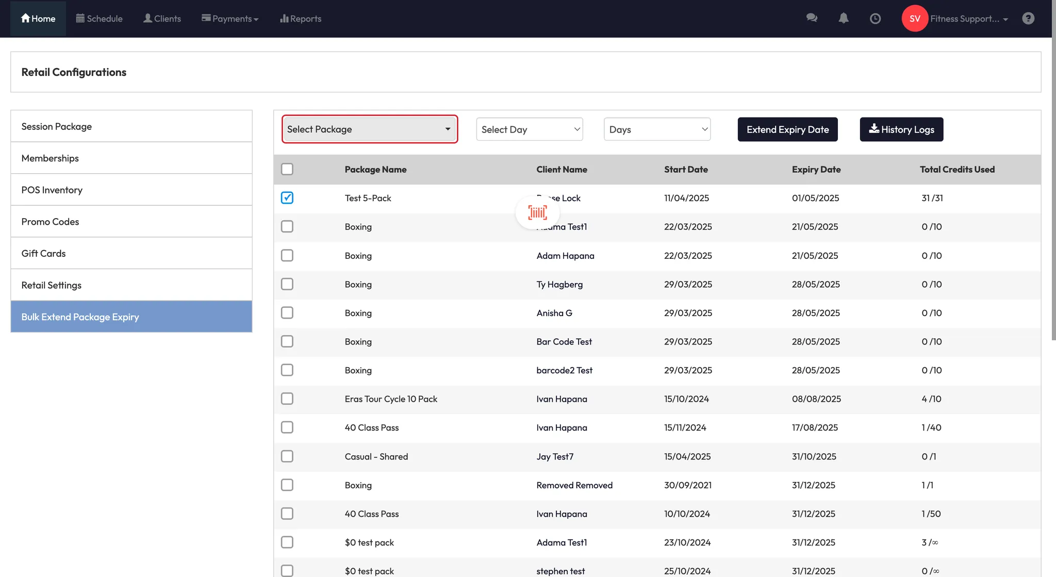Image resolution: width=1056 pixels, height=577 pixels.
Task: Open the Select Day dropdown
Action: [529, 129]
